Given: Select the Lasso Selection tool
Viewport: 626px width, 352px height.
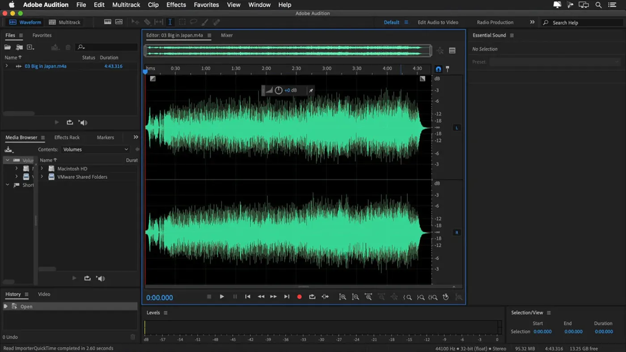Looking at the screenshot, I should pyautogui.click(x=194, y=22).
